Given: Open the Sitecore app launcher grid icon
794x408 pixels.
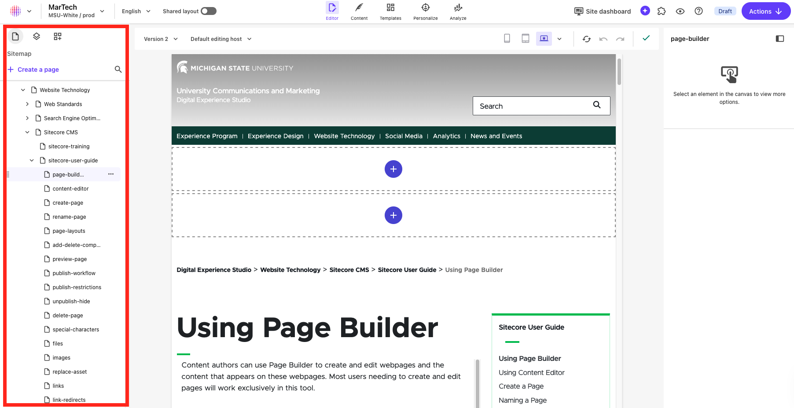Looking at the screenshot, I should click(x=15, y=11).
